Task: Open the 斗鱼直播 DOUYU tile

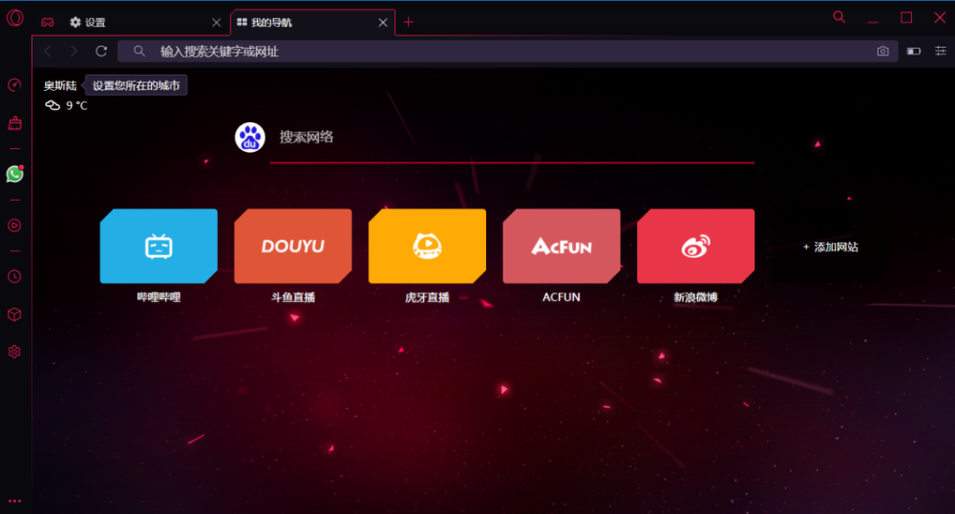Action: point(293,246)
